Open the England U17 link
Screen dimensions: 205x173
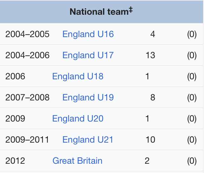88,55
